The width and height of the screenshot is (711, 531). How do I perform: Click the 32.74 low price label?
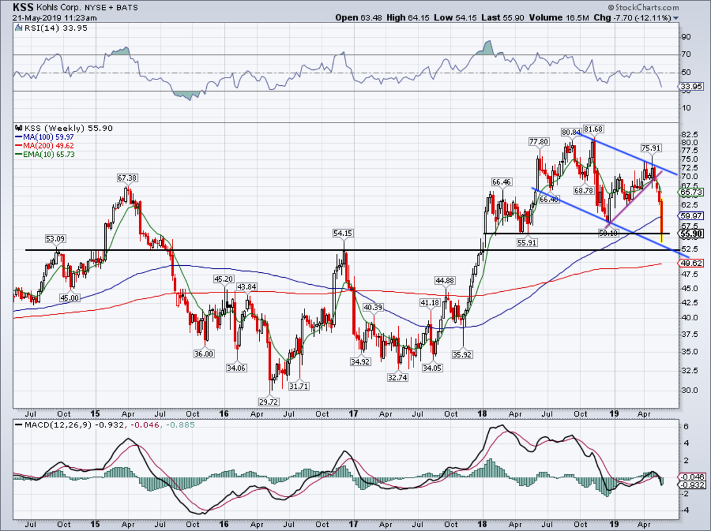tap(398, 377)
